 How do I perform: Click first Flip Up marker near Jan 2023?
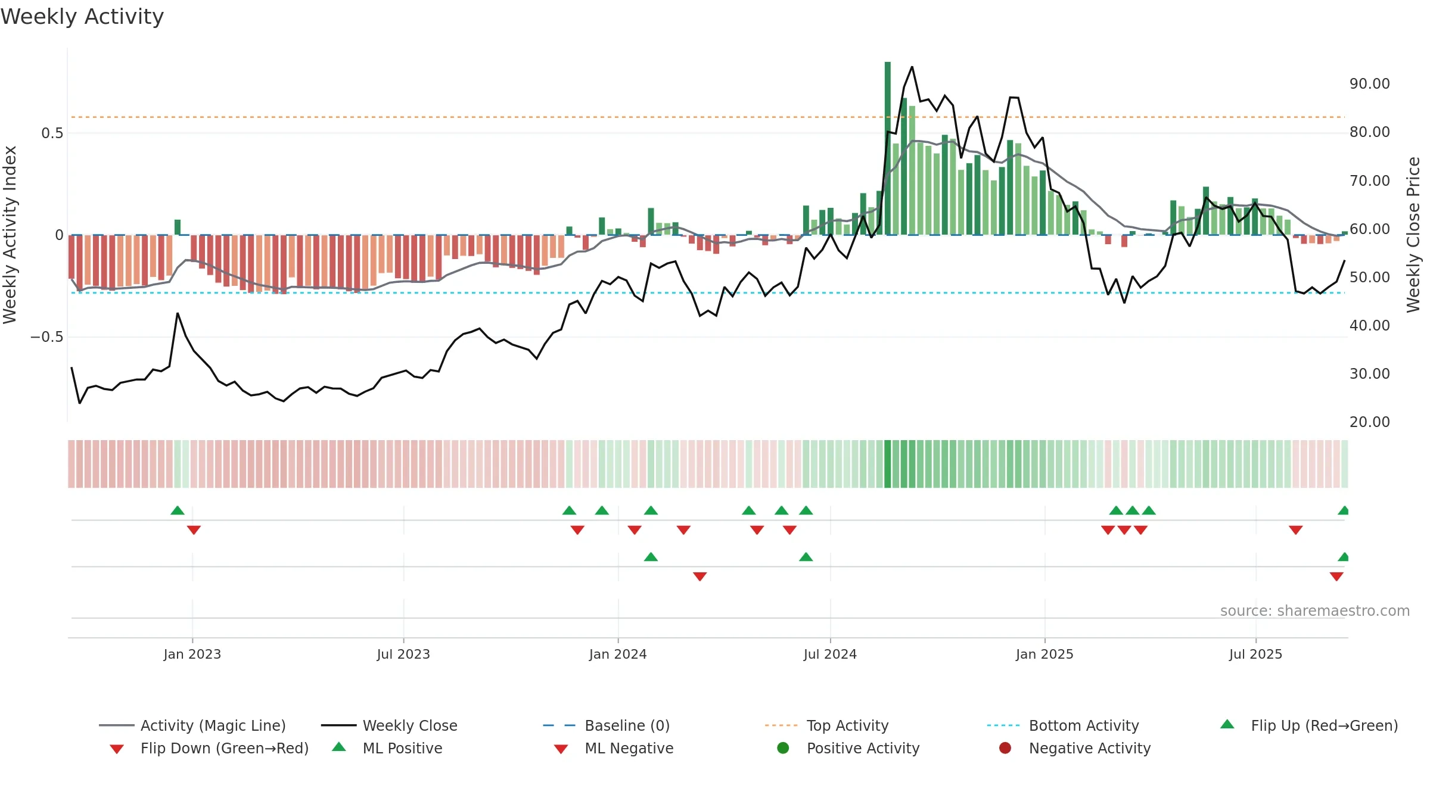(178, 510)
